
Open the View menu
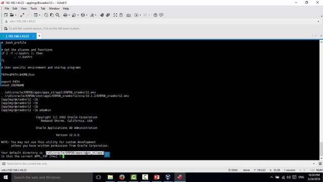24,9
